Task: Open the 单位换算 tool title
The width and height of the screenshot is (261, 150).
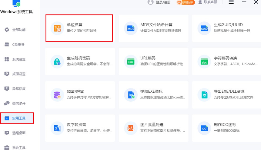Action: point(75,25)
